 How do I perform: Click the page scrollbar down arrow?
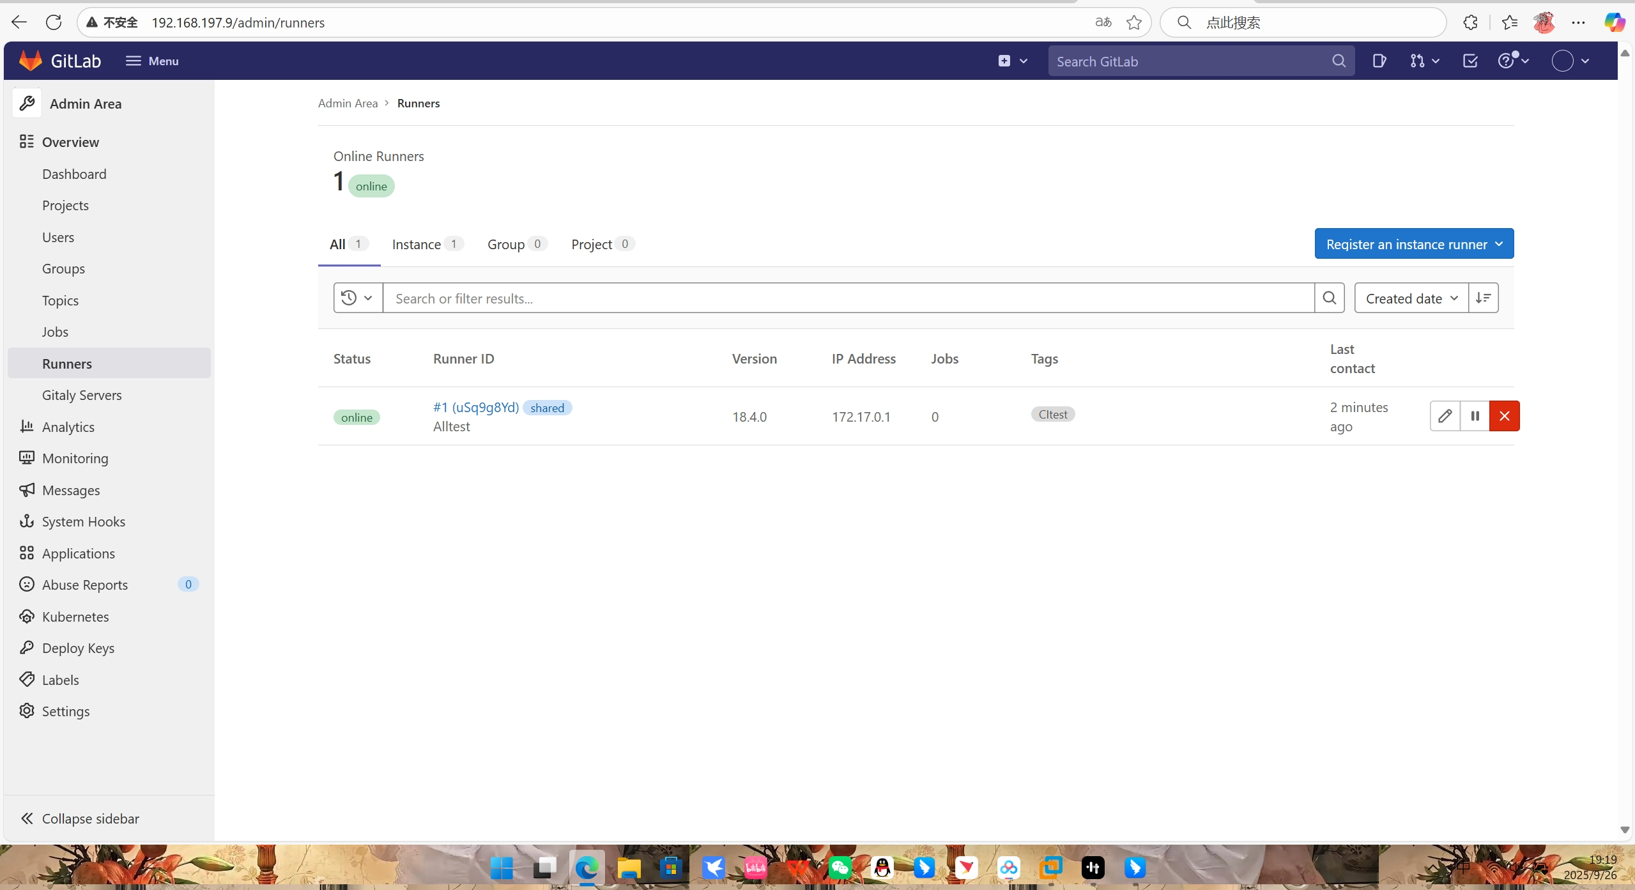click(1625, 830)
